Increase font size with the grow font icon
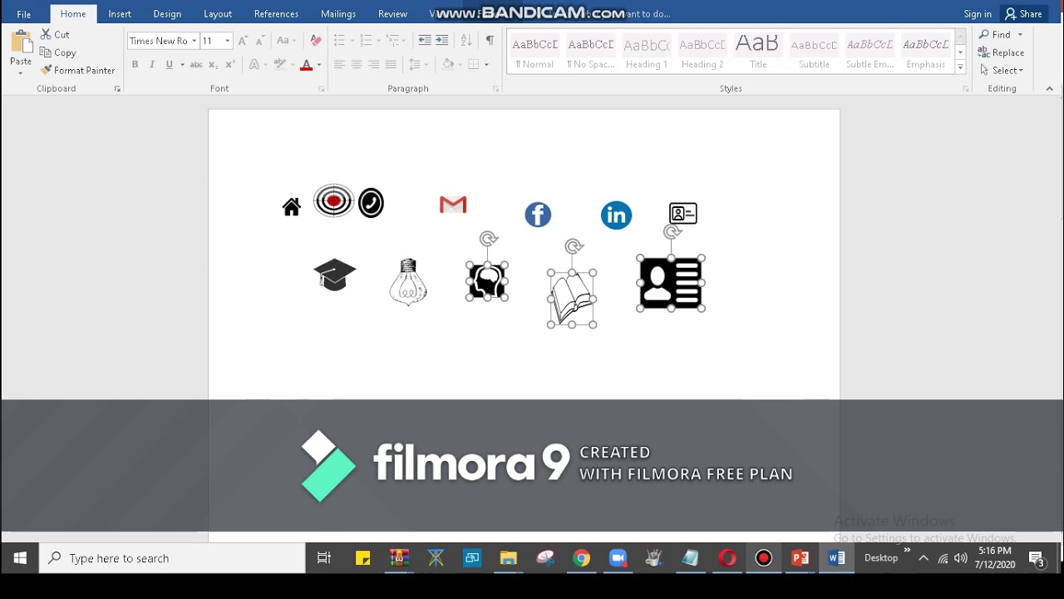Viewport: 1064px width, 599px height. pos(243,40)
